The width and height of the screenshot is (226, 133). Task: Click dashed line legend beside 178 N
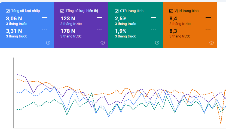pos(99,30)
